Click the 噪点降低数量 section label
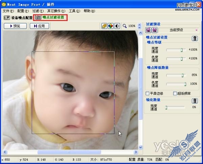 click(158, 68)
